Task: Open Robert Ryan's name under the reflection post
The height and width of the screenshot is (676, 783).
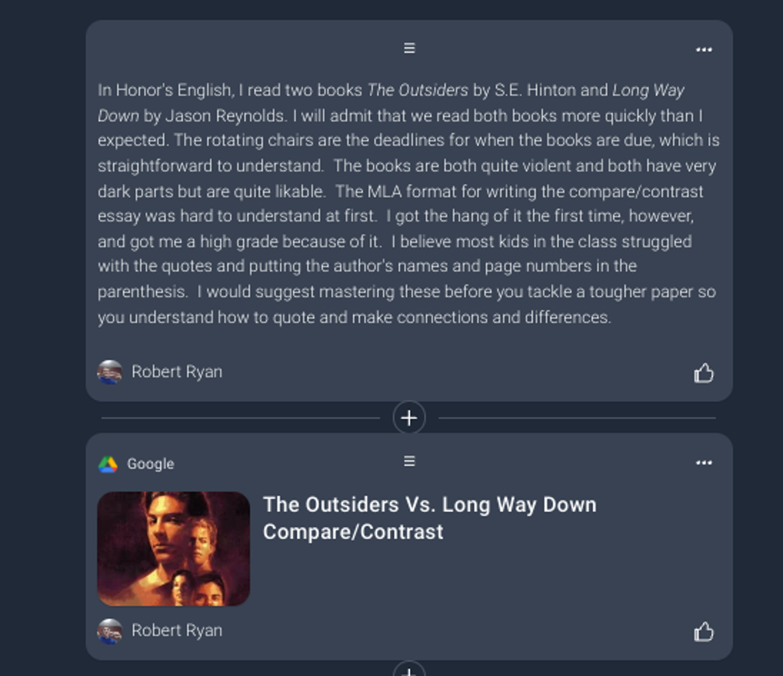Action: 177,371
